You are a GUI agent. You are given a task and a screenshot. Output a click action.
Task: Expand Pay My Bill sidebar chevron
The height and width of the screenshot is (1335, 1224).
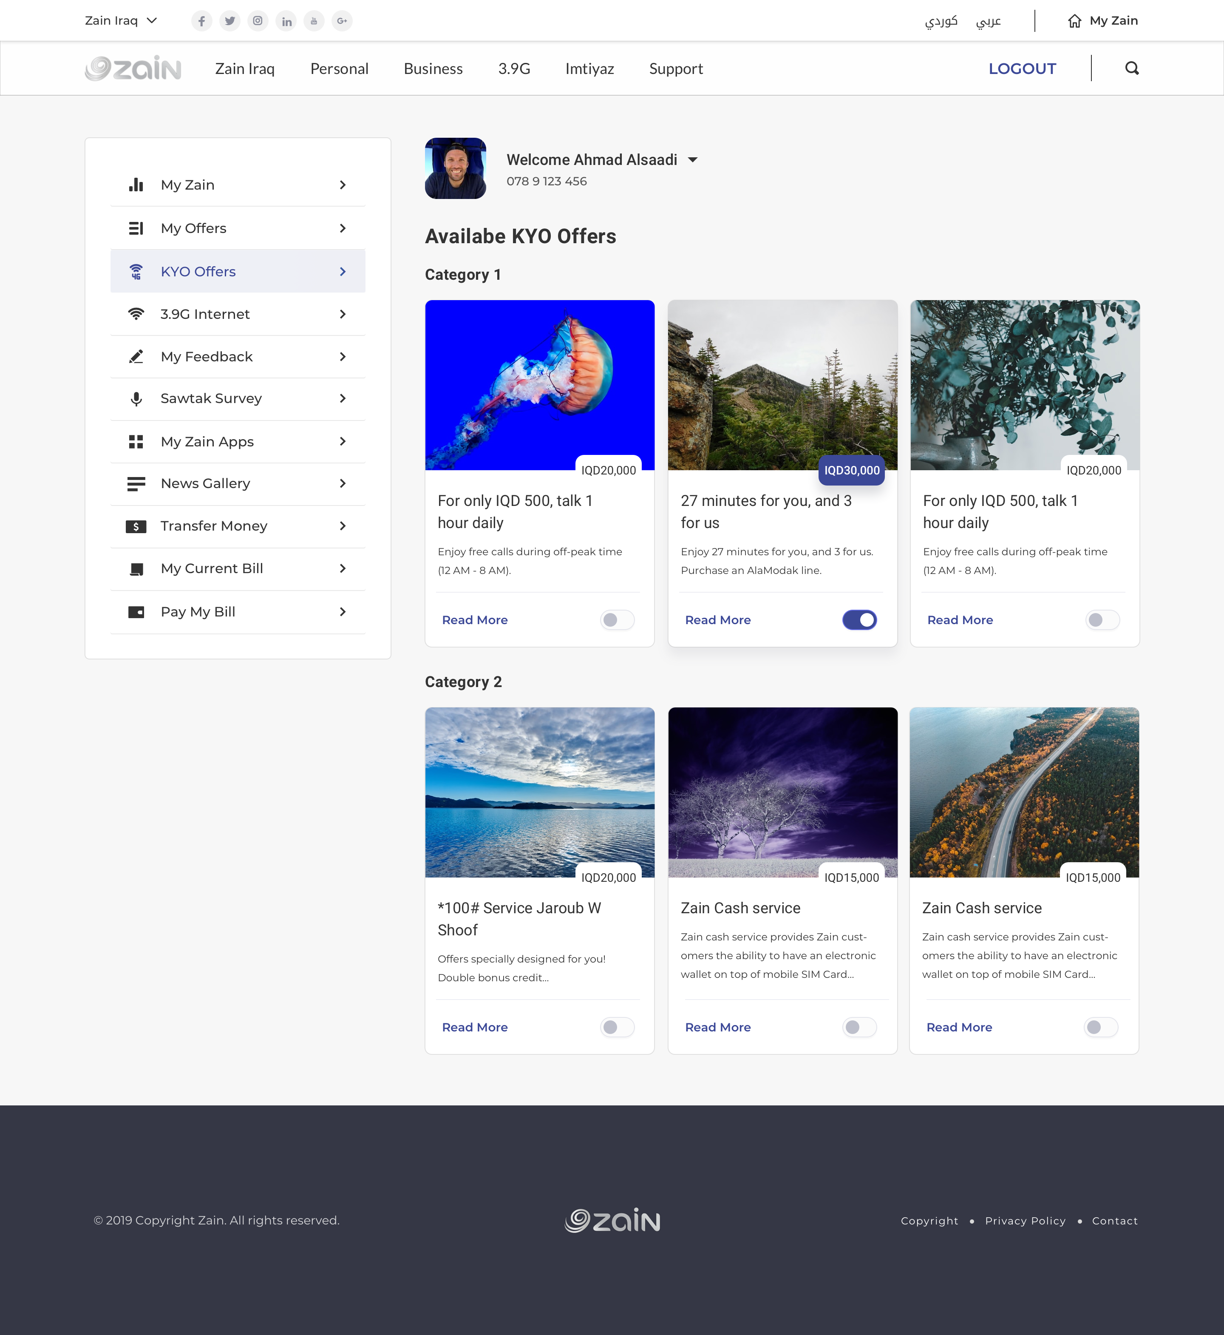(343, 612)
